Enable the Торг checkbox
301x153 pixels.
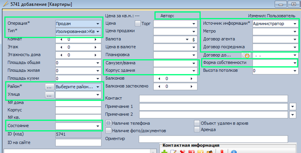click(137, 24)
